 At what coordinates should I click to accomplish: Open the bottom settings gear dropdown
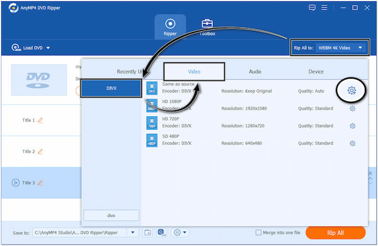(x=180, y=233)
